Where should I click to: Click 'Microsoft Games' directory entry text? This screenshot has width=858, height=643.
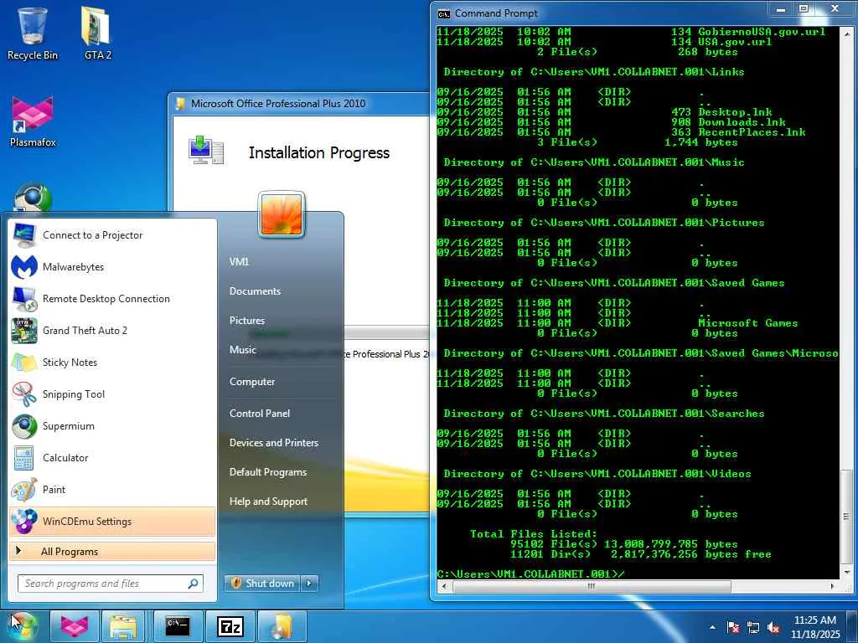(x=748, y=323)
